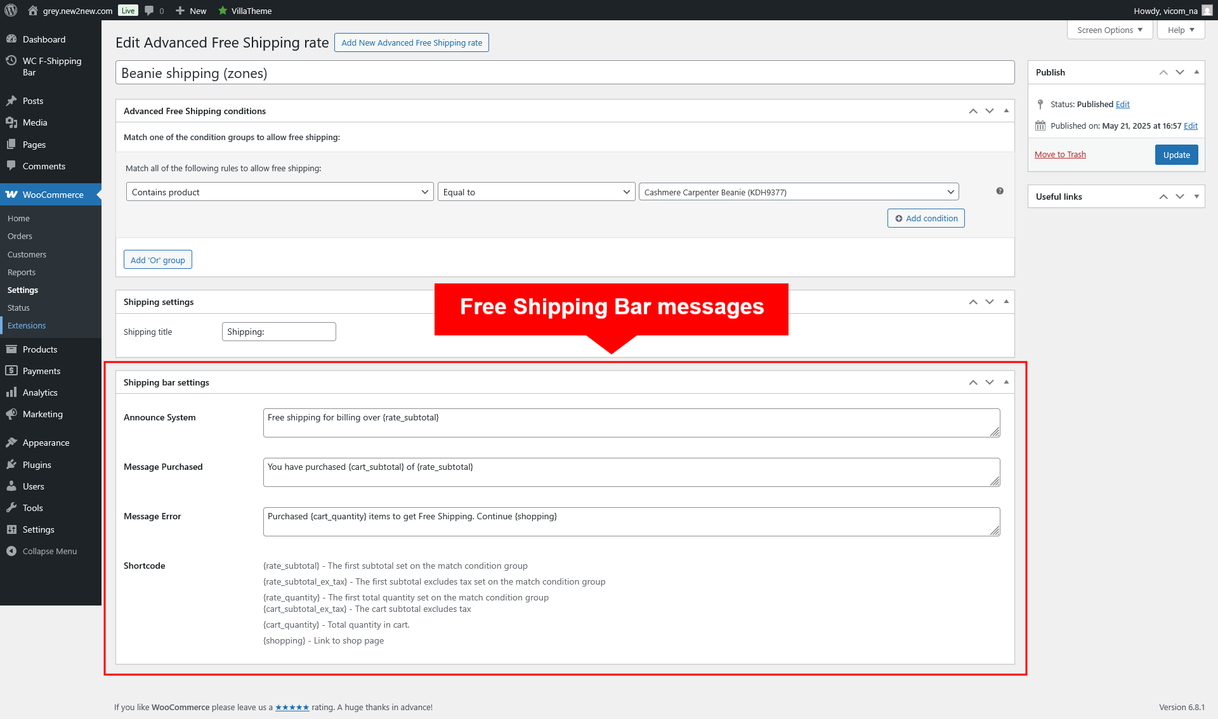
Task: Open Media library menu
Action: (35, 122)
